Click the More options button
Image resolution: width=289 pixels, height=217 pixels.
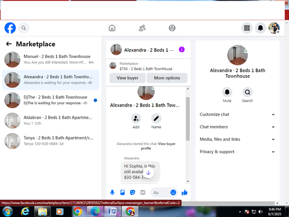coord(167,78)
